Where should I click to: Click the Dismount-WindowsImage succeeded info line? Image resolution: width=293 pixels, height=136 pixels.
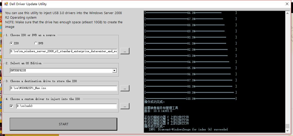pos(188,129)
